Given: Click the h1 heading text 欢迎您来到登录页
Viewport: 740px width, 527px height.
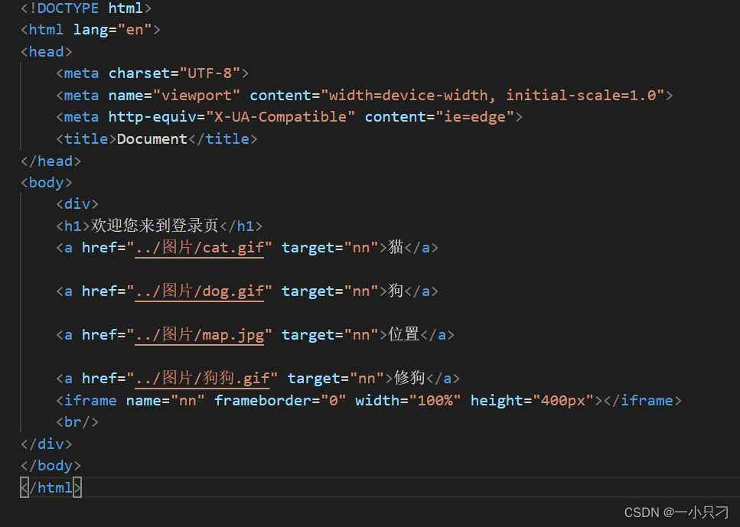Looking at the screenshot, I should point(155,226).
